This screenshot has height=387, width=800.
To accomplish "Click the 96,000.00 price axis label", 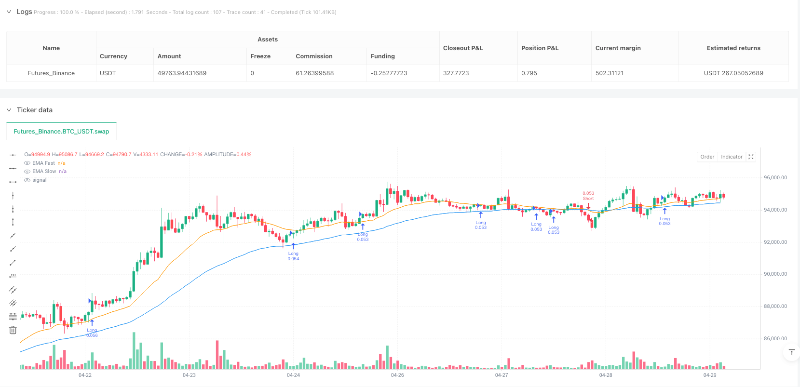I will [775, 178].
